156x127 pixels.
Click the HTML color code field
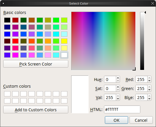tap(122, 110)
